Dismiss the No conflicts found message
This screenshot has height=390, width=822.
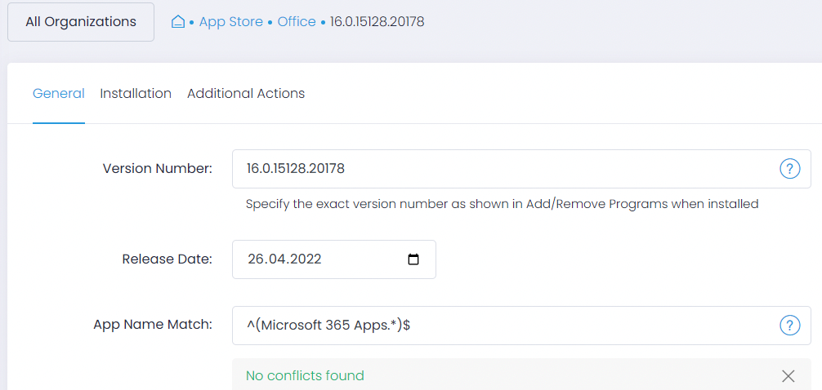click(788, 376)
